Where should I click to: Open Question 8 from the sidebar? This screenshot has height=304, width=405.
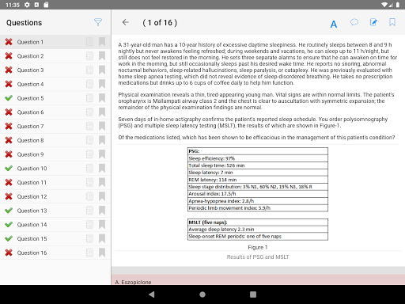[55, 140]
